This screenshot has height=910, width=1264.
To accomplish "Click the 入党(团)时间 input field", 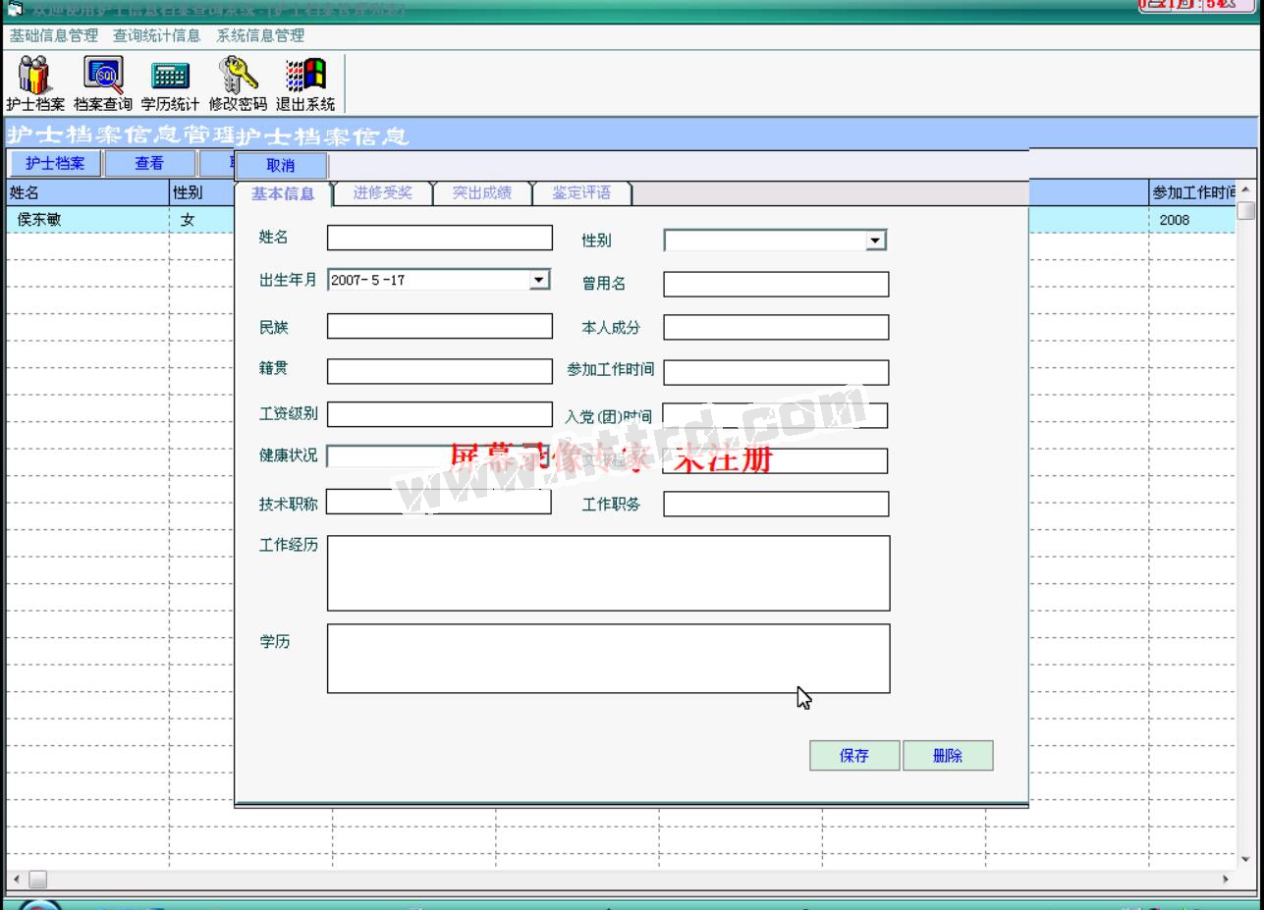I will (776, 416).
